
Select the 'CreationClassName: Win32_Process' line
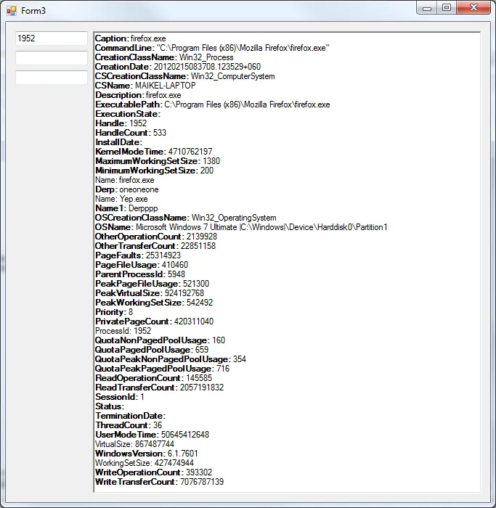pyautogui.click(x=164, y=57)
